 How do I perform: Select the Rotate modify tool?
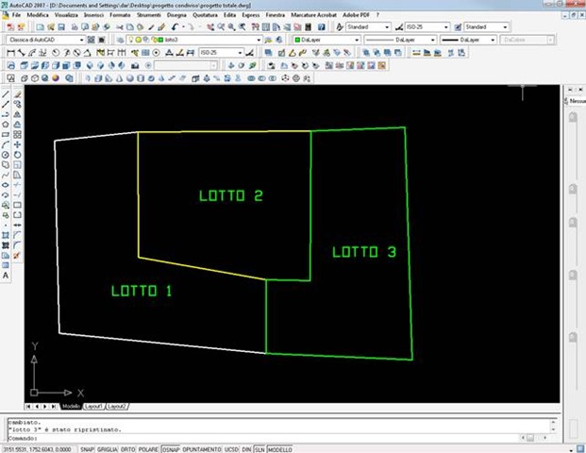tap(18, 155)
